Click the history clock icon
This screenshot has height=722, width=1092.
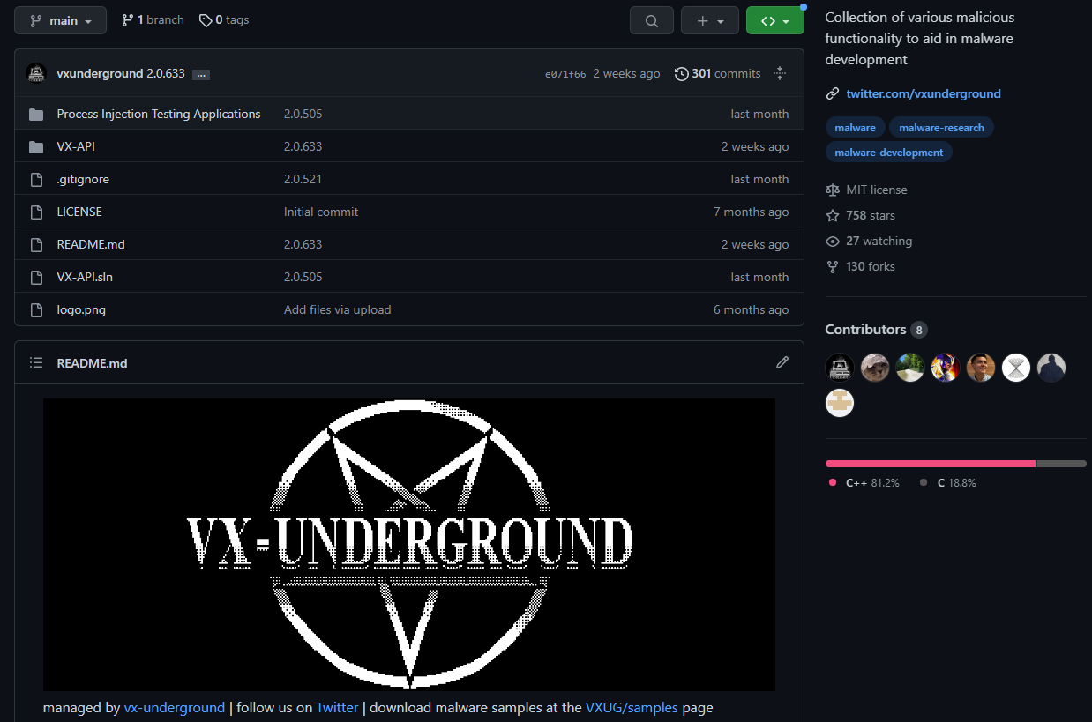(682, 74)
